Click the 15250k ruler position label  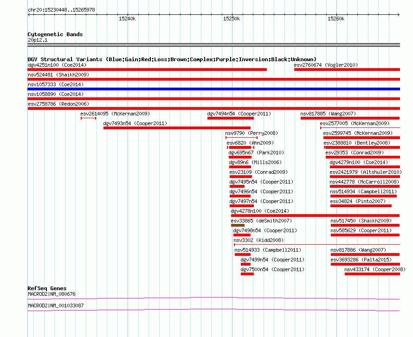click(x=232, y=19)
